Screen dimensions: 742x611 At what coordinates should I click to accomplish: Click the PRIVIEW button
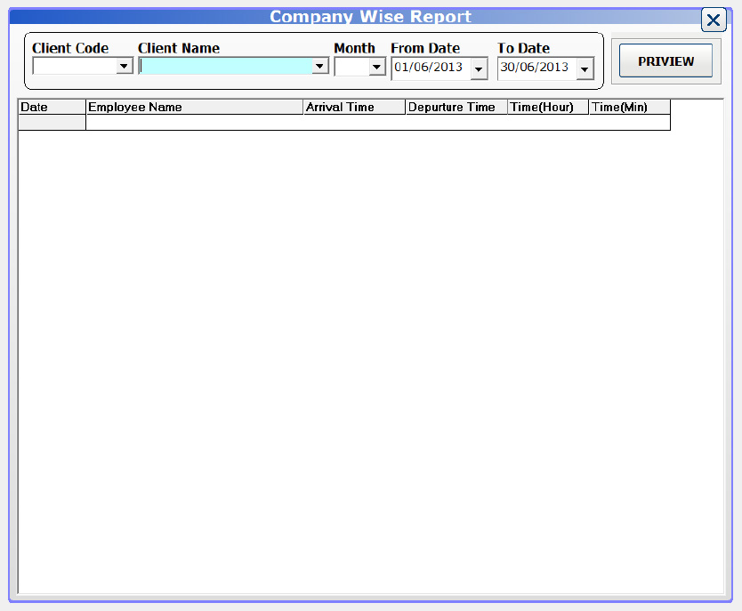click(x=665, y=60)
